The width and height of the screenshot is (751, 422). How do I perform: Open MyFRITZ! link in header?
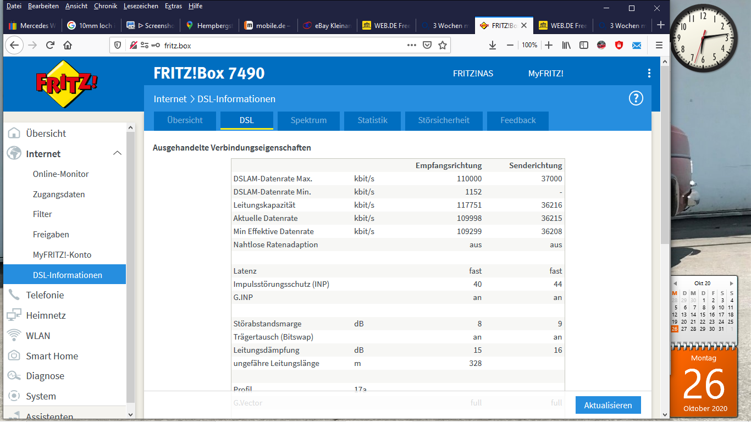click(x=545, y=73)
